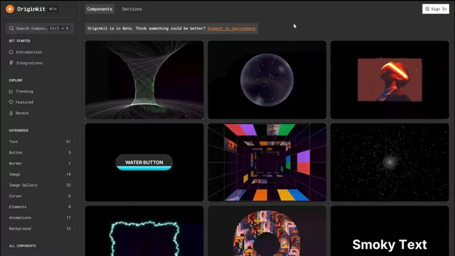Click the 'GET STARTED' sidebar heading
Screen dimensions: 455x256
coord(19,41)
